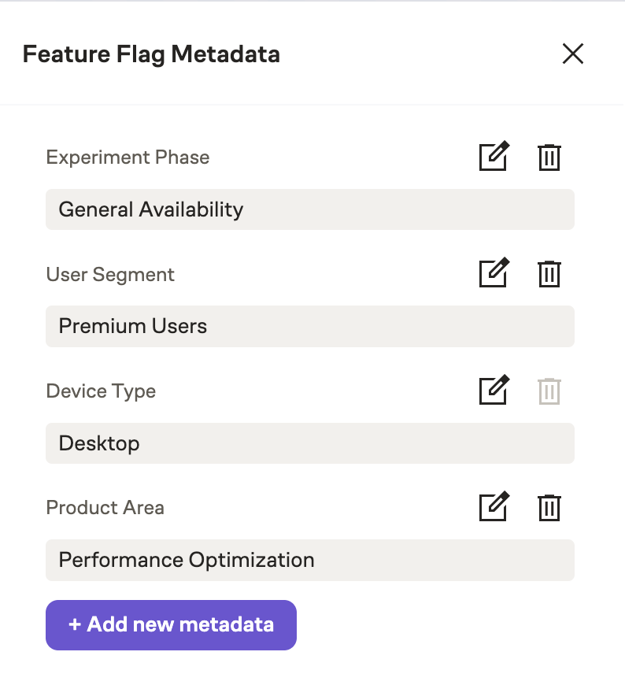Click the Premium Users value field

click(x=309, y=325)
